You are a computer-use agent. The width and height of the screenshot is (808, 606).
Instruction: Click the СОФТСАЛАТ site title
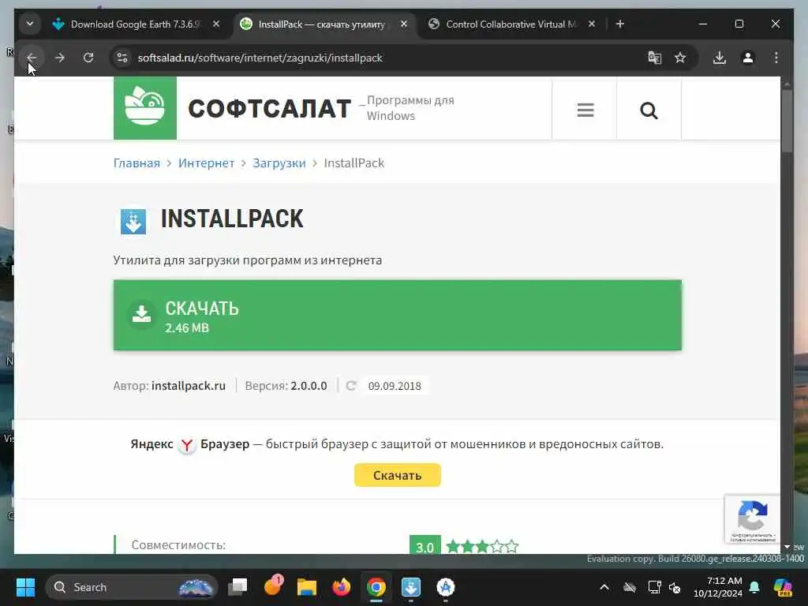click(269, 109)
